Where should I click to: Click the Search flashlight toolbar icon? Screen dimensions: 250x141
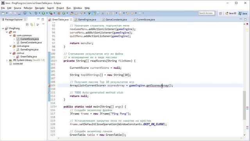click(81, 13)
